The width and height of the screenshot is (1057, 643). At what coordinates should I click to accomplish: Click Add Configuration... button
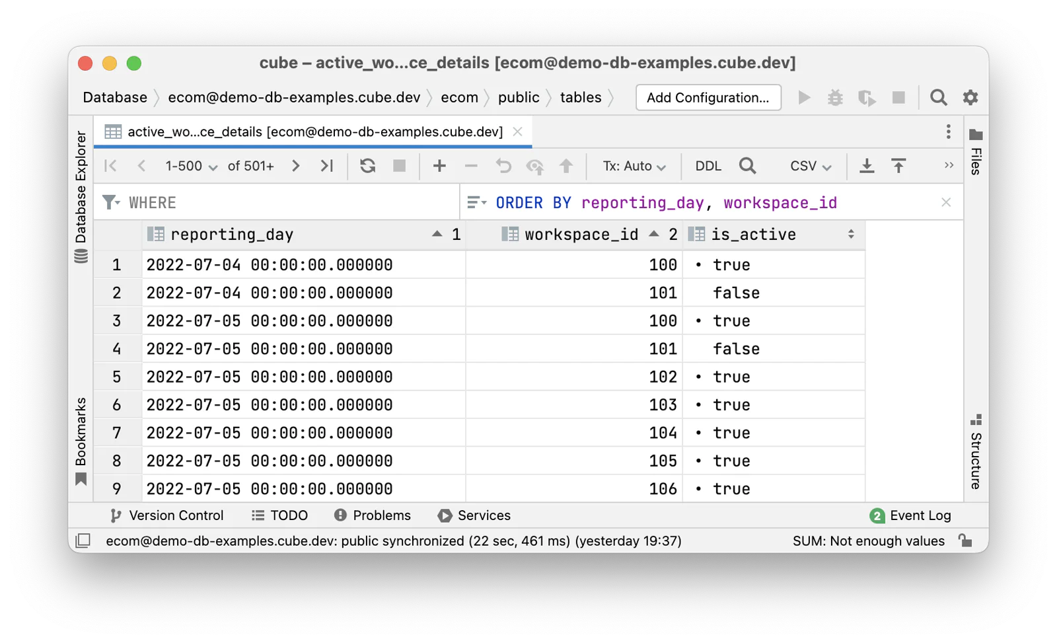pos(708,98)
